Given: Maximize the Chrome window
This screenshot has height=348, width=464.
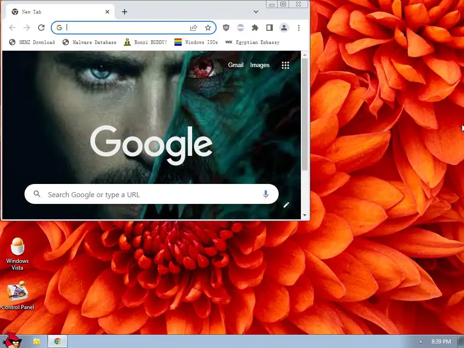Looking at the screenshot, I should click(283, 4).
